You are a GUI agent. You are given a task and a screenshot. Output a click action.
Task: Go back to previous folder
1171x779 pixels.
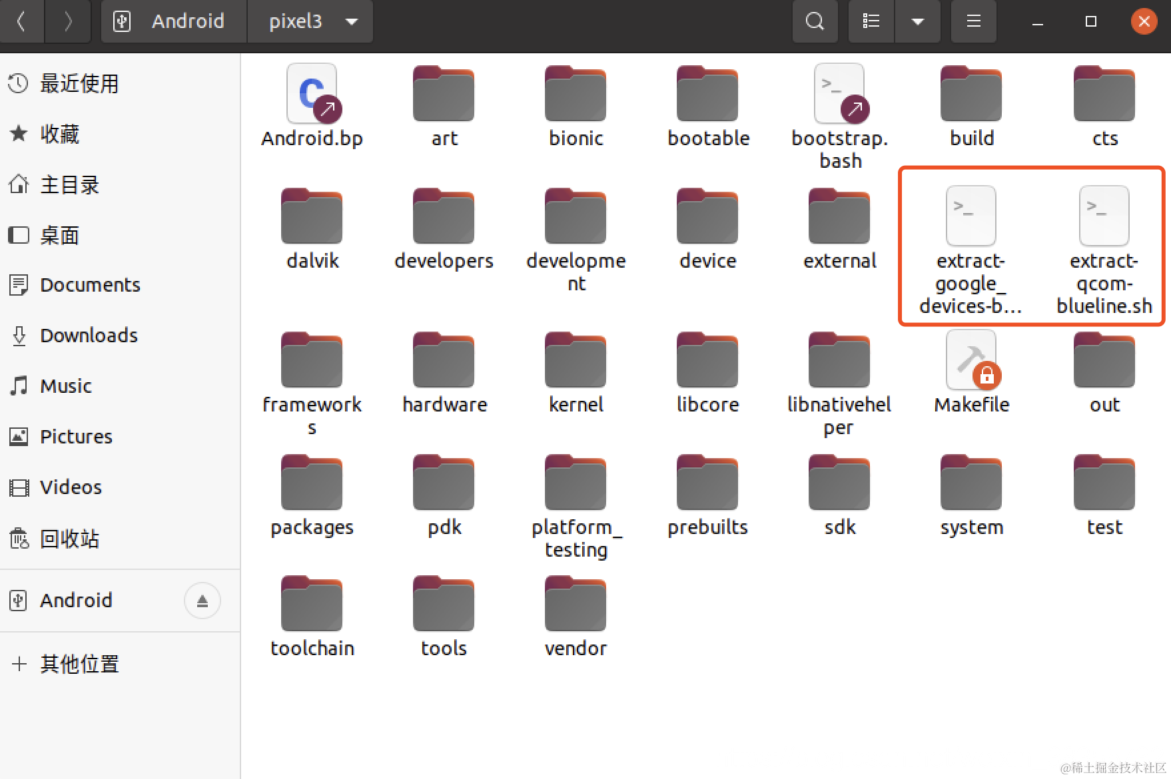pos(21,21)
